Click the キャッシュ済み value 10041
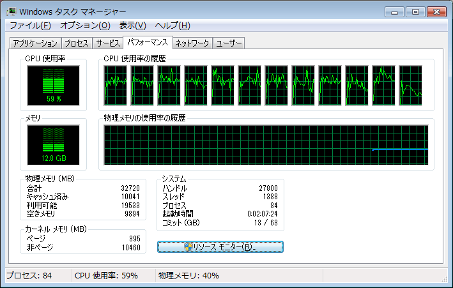The height and width of the screenshot is (288, 453). [x=130, y=197]
